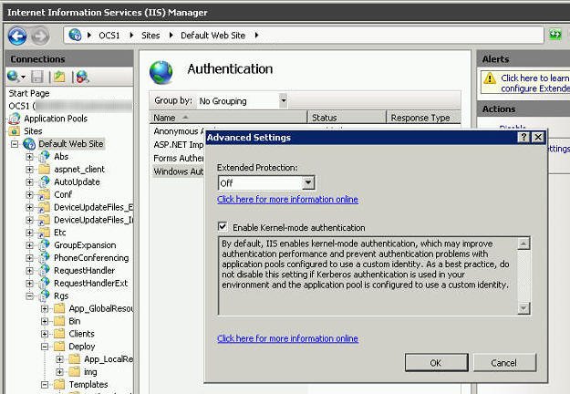Click the Sites folder icon
This screenshot has width=570, height=394.
point(15,130)
